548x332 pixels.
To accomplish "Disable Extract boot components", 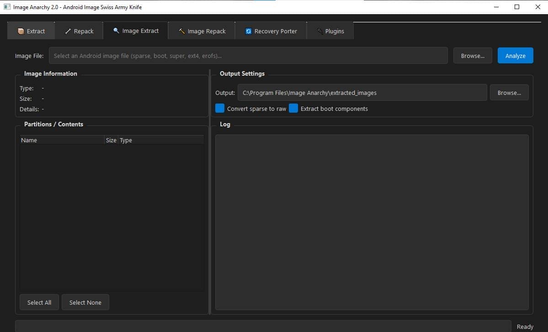I will pyautogui.click(x=293, y=108).
